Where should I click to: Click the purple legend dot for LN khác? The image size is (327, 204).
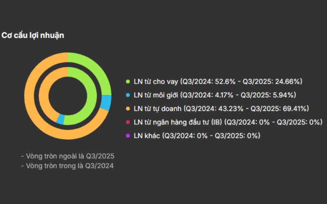[128, 135]
